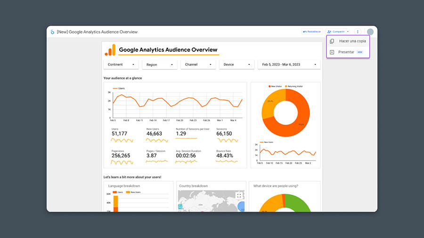
Task: Open the three-dot more options menu
Action: pyautogui.click(x=358, y=32)
